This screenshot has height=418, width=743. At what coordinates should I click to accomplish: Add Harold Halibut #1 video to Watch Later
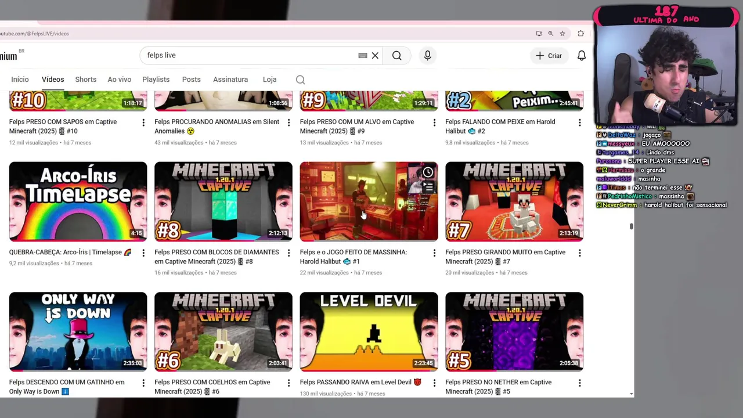coord(428,172)
